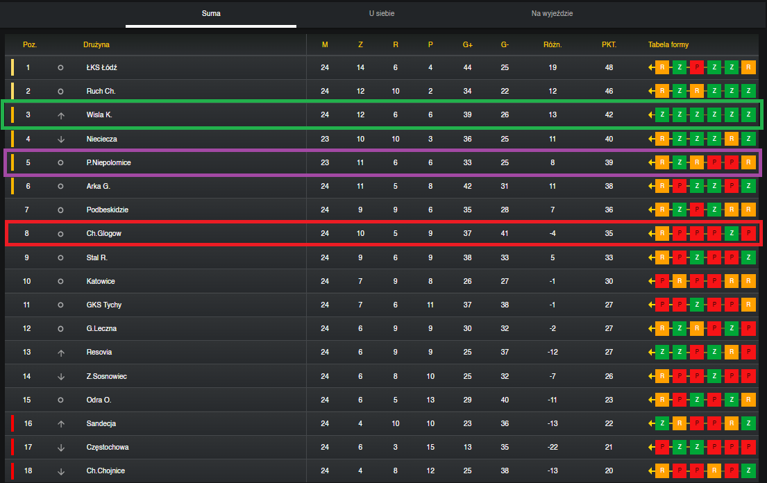Image resolution: width=767 pixels, height=483 pixels.
Task: Open the Ruch Ch. team link
Action: (101, 91)
